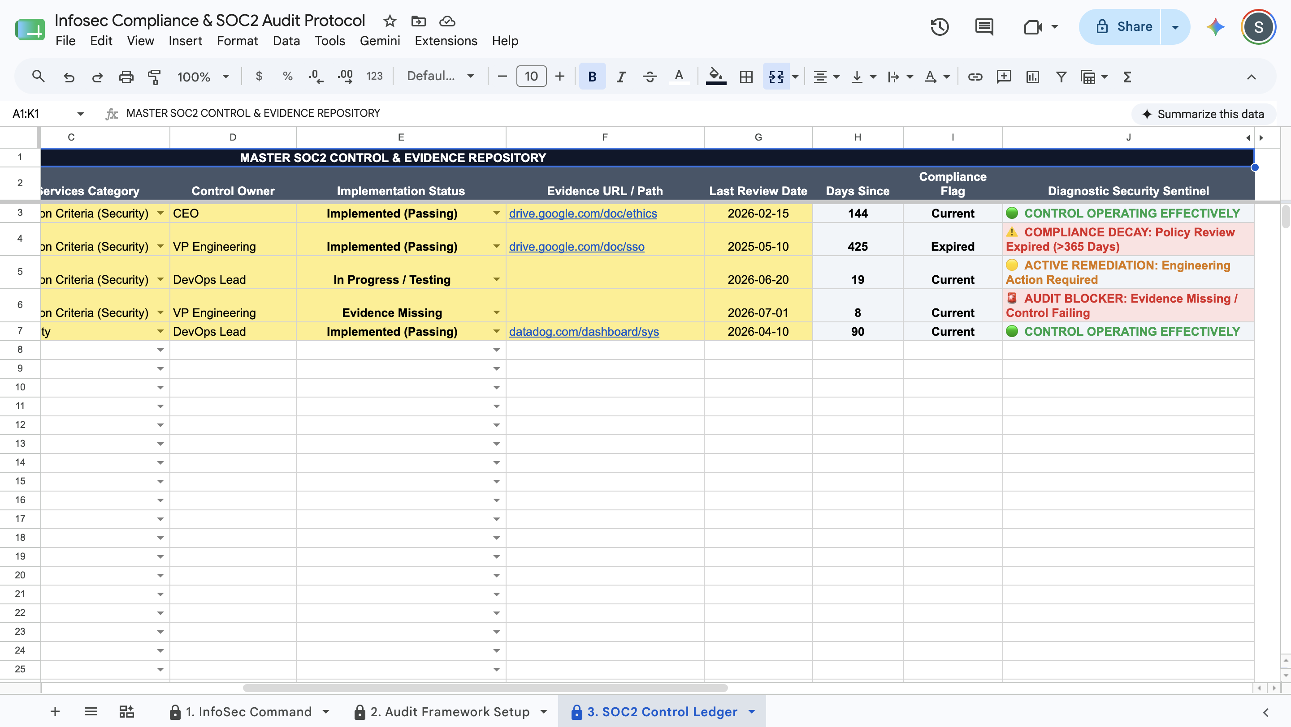1291x727 pixels.
Task: Open version history clock icon
Action: (x=940, y=26)
